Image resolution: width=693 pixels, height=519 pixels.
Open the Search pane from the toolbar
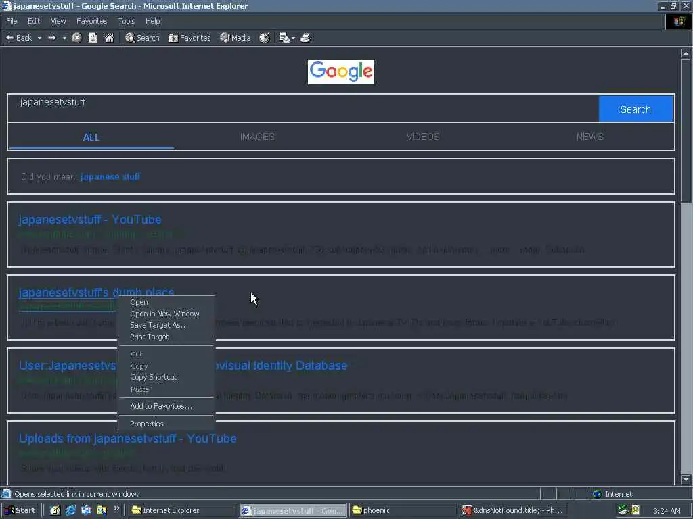click(x=142, y=38)
